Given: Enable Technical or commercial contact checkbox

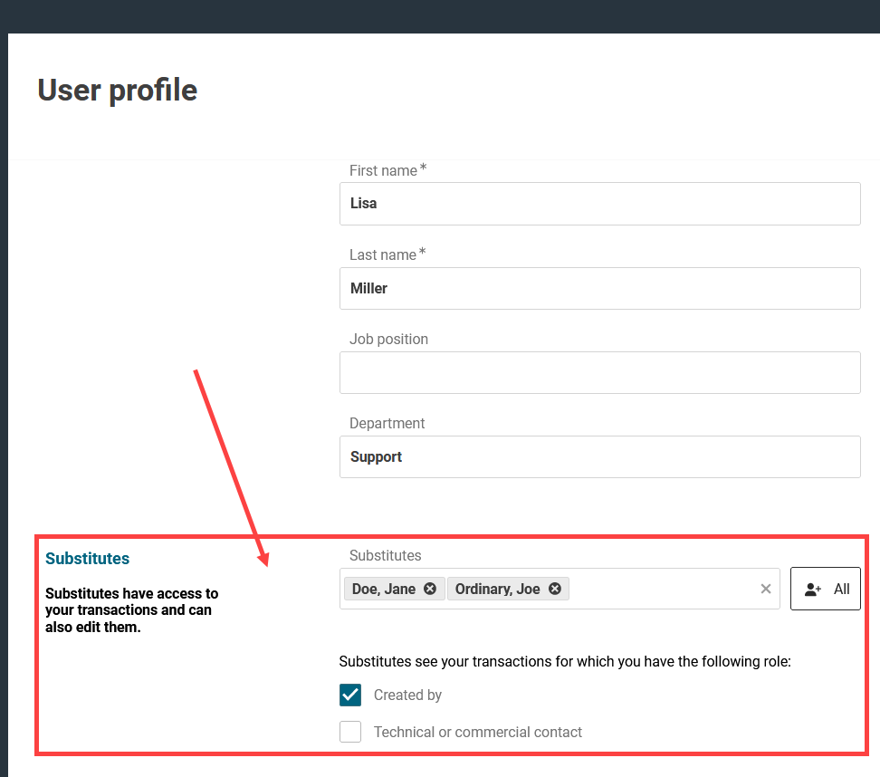Looking at the screenshot, I should (x=350, y=732).
